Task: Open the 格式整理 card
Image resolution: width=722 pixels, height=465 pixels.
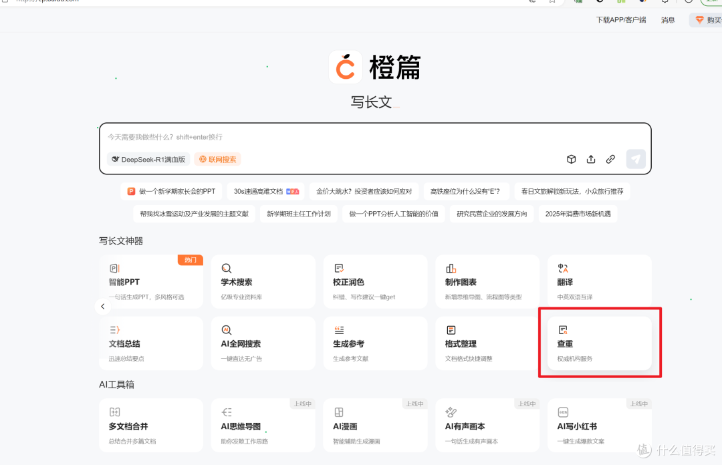Action: click(487, 343)
